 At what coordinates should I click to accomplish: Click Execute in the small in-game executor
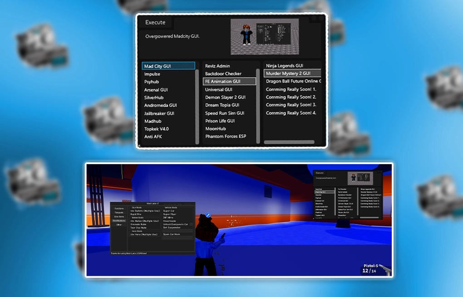pyautogui.click(x=320, y=173)
